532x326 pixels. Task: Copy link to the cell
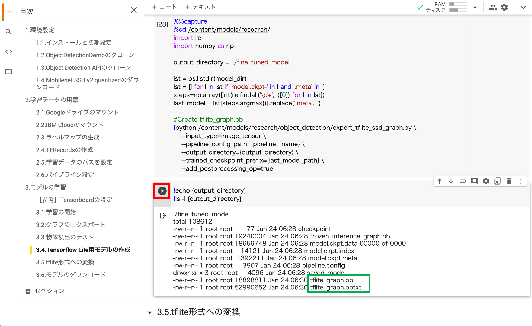[463, 181]
